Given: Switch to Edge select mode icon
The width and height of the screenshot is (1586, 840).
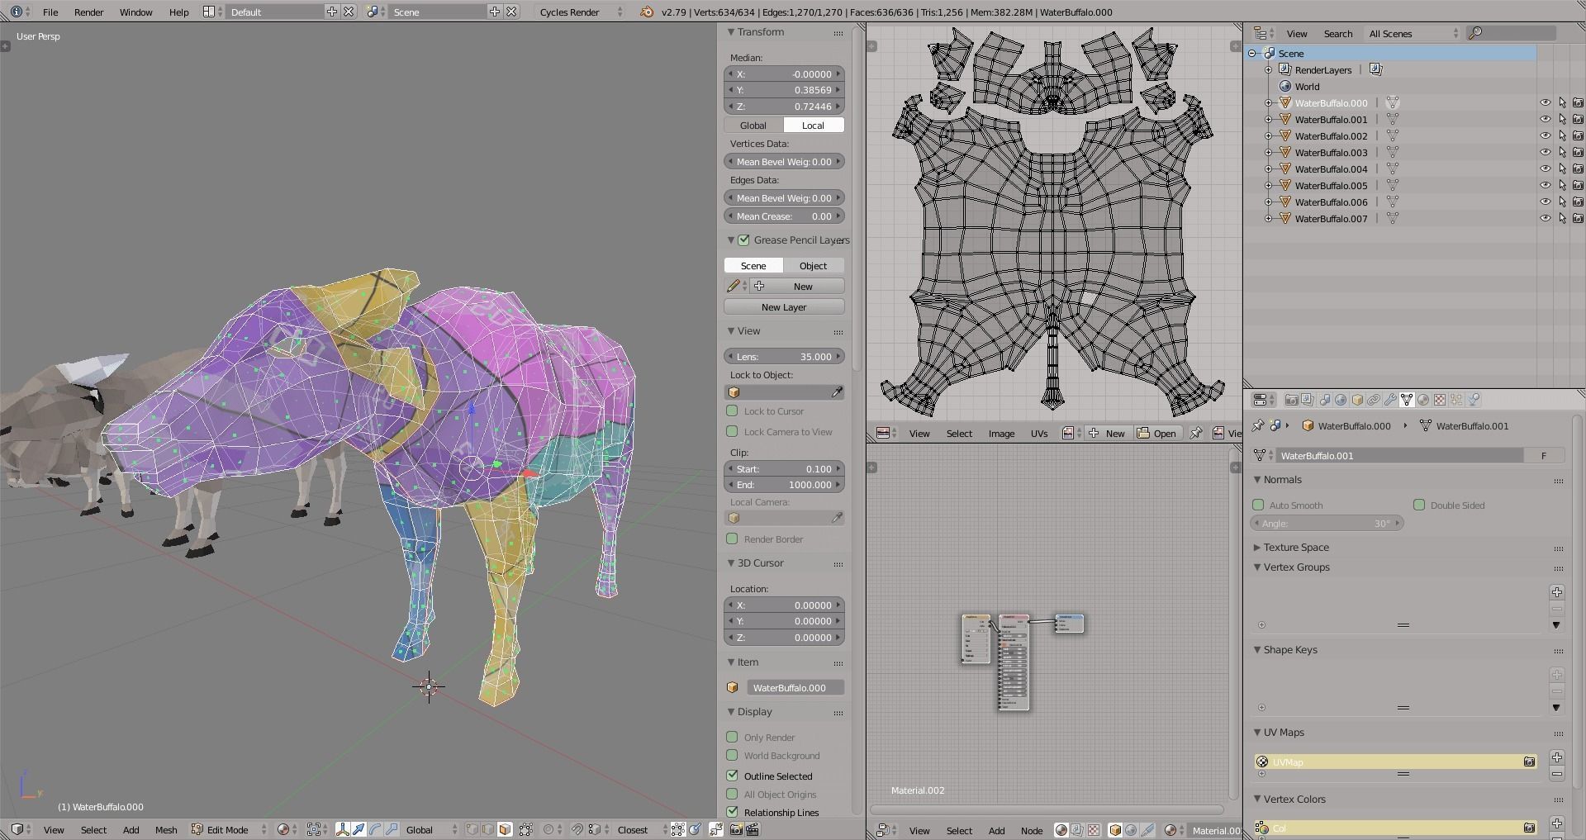Looking at the screenshot, I should pyautogui.click(x=488, y=829).
